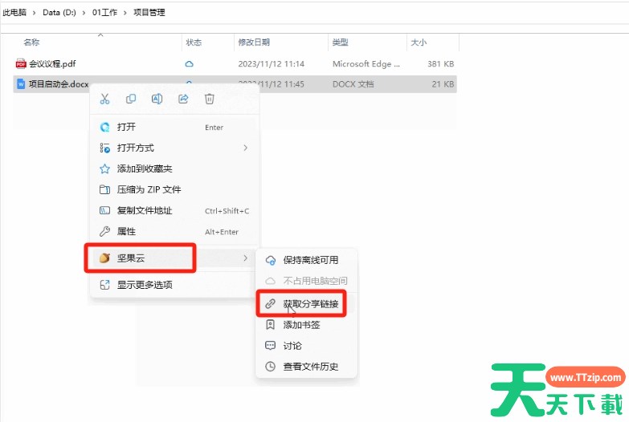
Task: Click 显示更多选项 in the context menu
Action: 145,285
